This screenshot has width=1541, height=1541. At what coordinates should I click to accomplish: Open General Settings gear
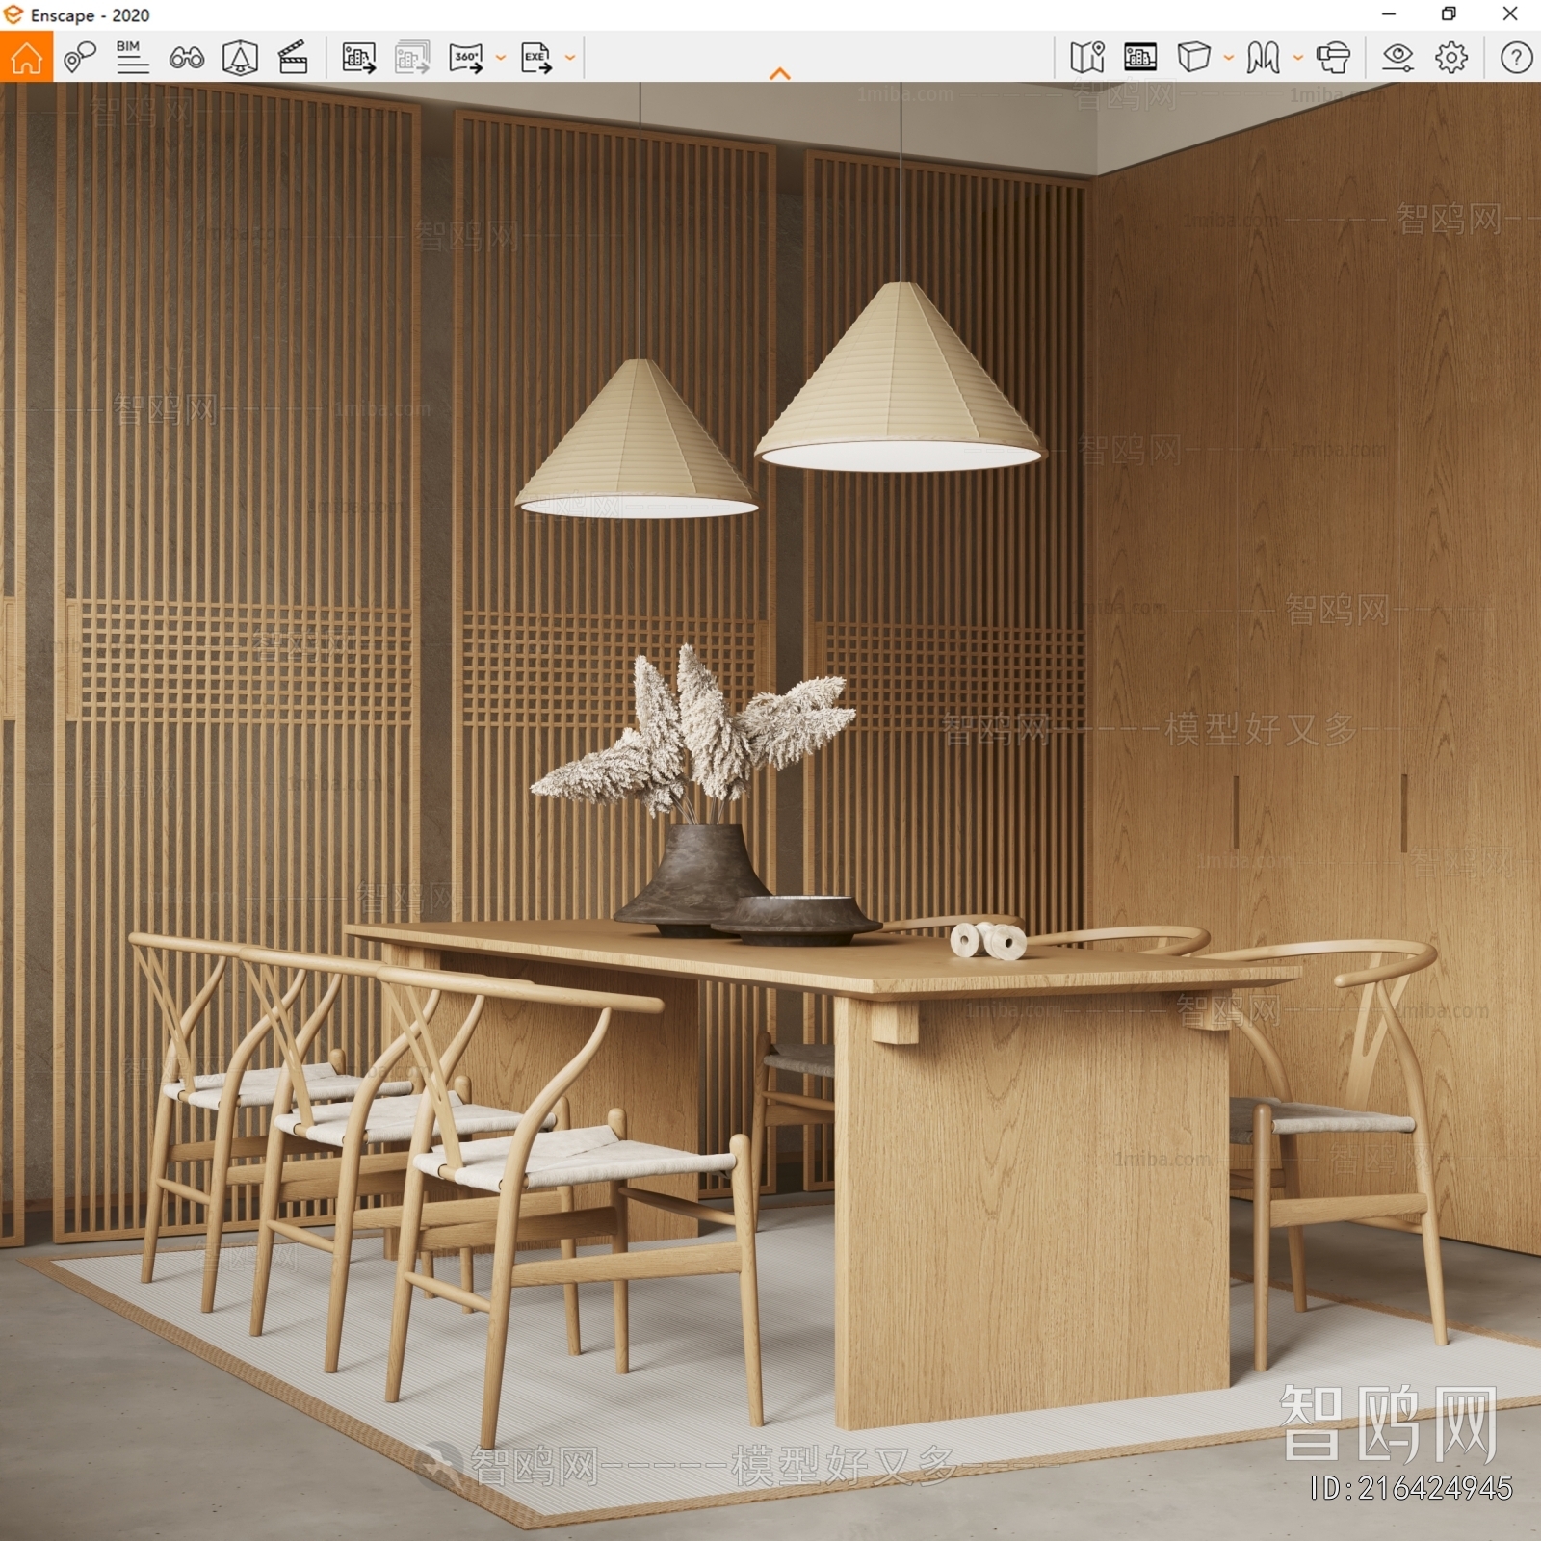point(1451,58)
